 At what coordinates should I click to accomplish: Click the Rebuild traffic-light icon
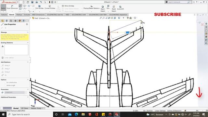pyautogui.click(x=50, y=2)
